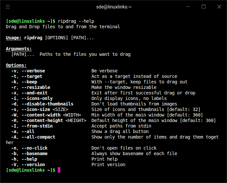Click the sde@linuxlinks:~ window title
The image size is (227, 183).
click(x=114, y=6)
